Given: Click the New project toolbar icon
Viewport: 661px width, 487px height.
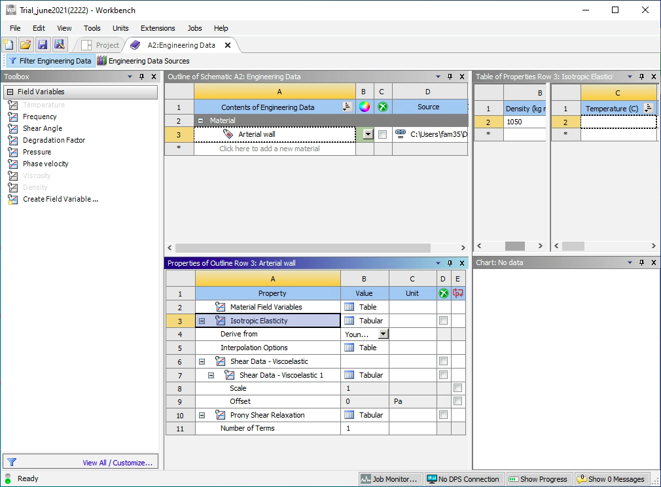Looking at the screenshot, I should pos(9,45).
